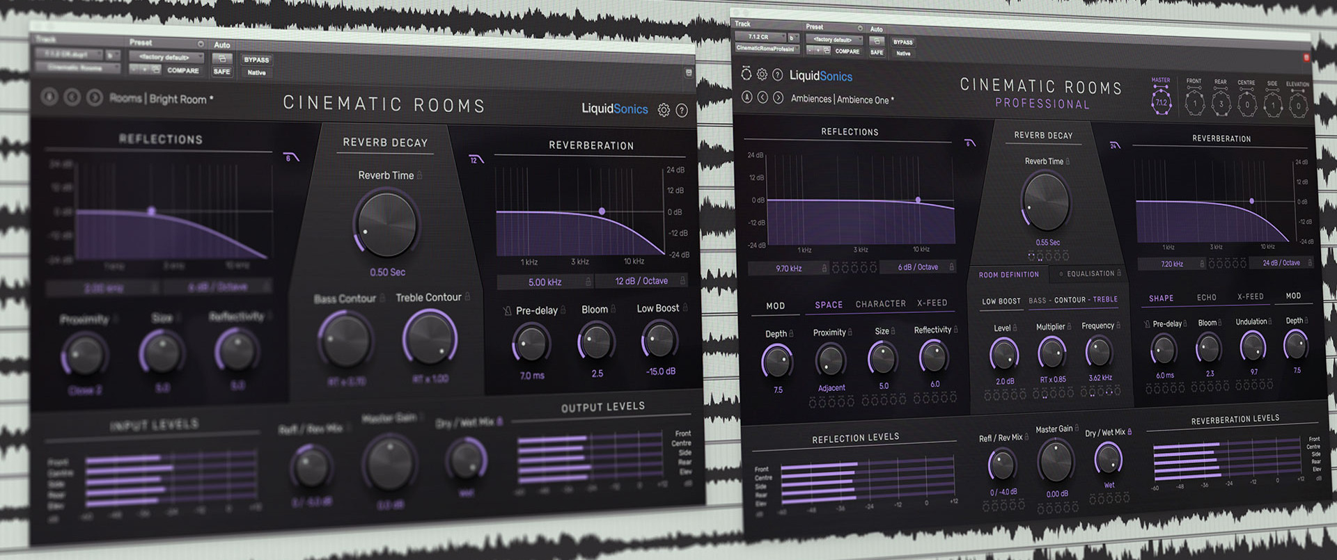Click the A/B compare icon in Professional window

point(747,97)
